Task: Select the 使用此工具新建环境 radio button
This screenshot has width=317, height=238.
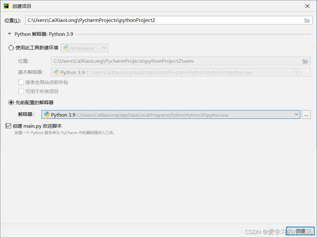Action: 11,48
